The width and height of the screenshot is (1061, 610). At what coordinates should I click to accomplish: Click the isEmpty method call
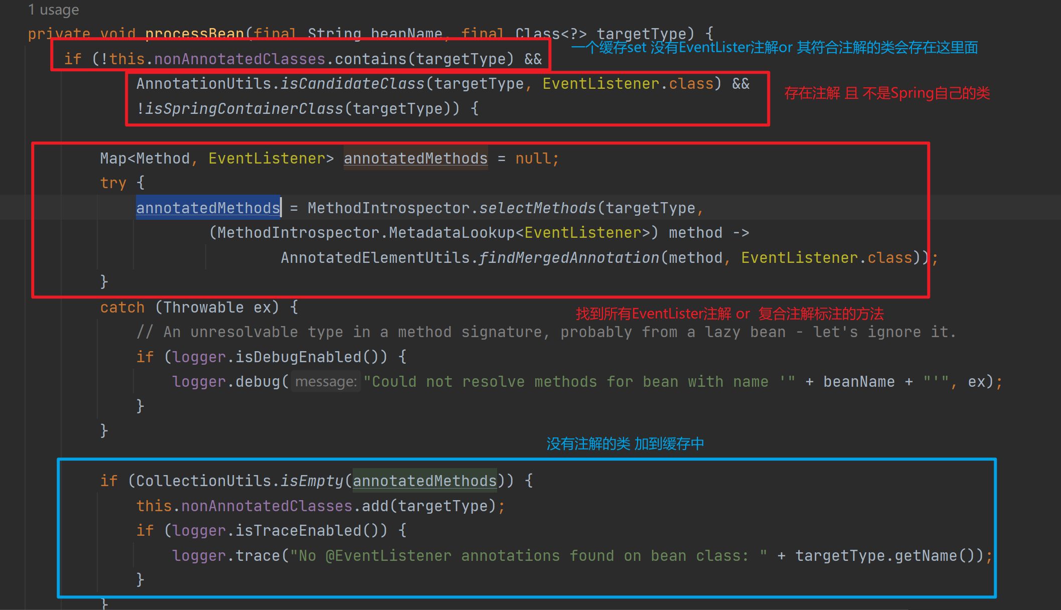point(312,481)
